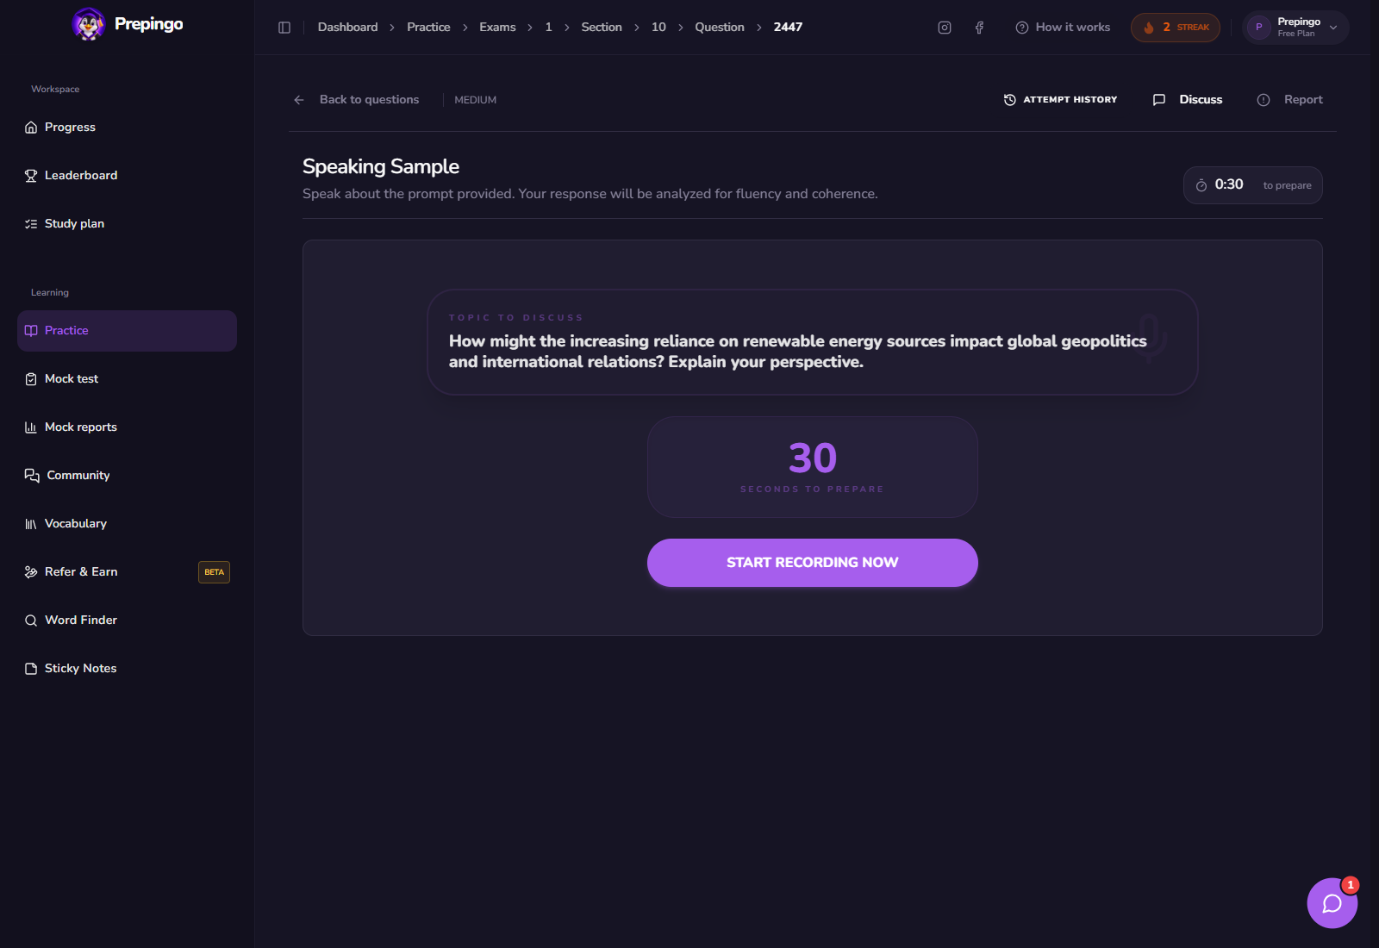Open the Facebook icon link
The height and width of the screenshot is (948, 1379).
pos(979,28)
